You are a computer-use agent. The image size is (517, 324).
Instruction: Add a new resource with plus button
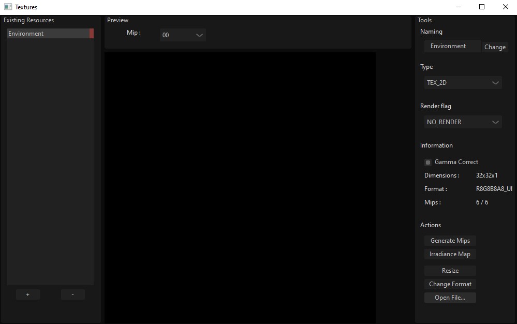[28, 294]
